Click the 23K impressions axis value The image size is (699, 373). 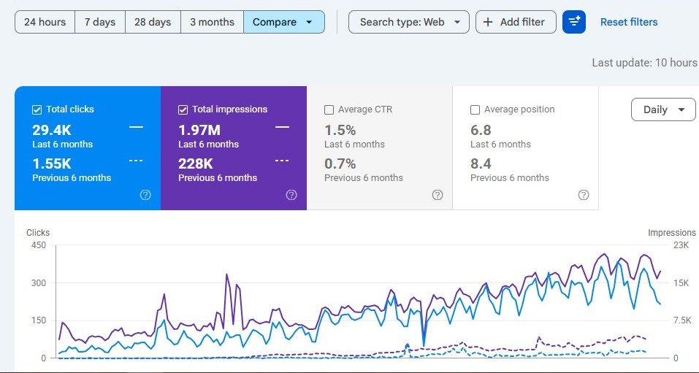click(681, 245)
